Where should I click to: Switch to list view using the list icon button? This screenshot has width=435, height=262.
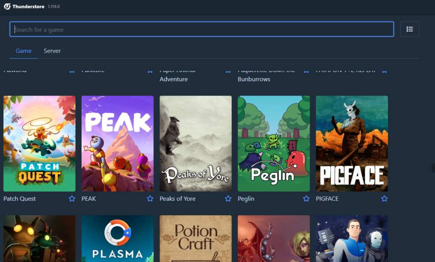[x=410, y=29]
